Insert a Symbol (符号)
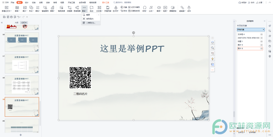Screen dimensions: 273x137 pos(144,9)
